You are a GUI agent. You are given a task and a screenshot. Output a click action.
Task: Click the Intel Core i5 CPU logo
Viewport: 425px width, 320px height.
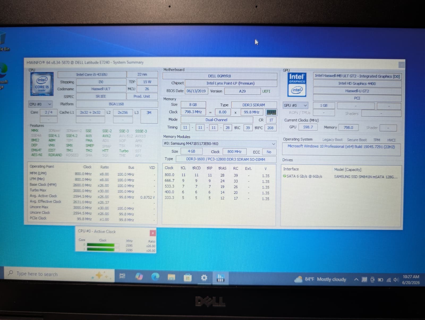(42, 84)
